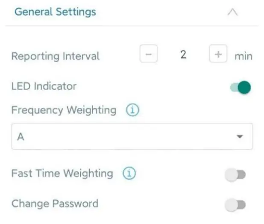Click the LED Indicator label text
This screenshot has width=264, height=224.
44,86
